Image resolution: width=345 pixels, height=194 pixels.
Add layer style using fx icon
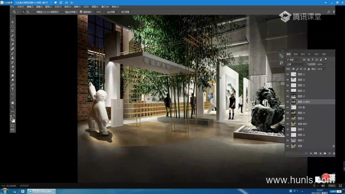tap(311, 153)
